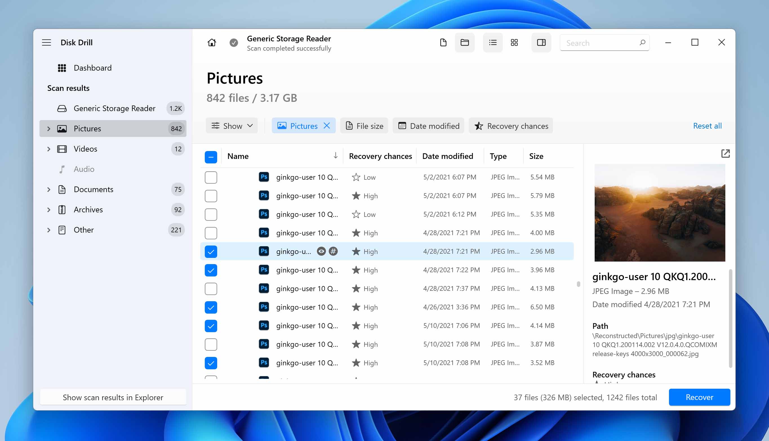Screen dimensions: 769x441
Task: Click the Low star in 5.35 MB row
Action: 356,214
